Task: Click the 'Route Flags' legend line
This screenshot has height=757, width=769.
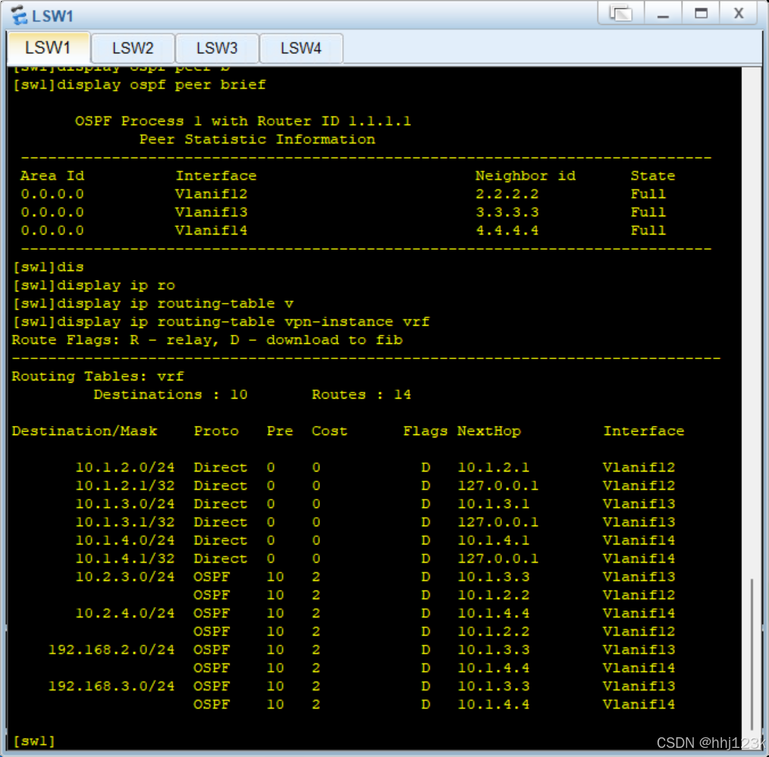Action: click(x=207, y=339)
